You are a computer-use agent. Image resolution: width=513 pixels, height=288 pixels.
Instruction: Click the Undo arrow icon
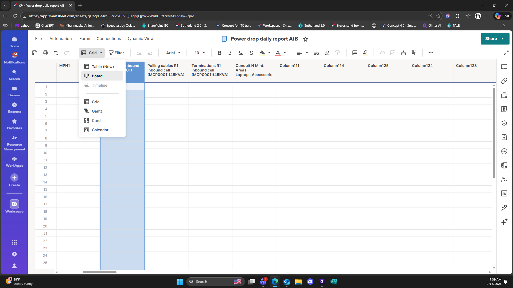tap(56, 53)
